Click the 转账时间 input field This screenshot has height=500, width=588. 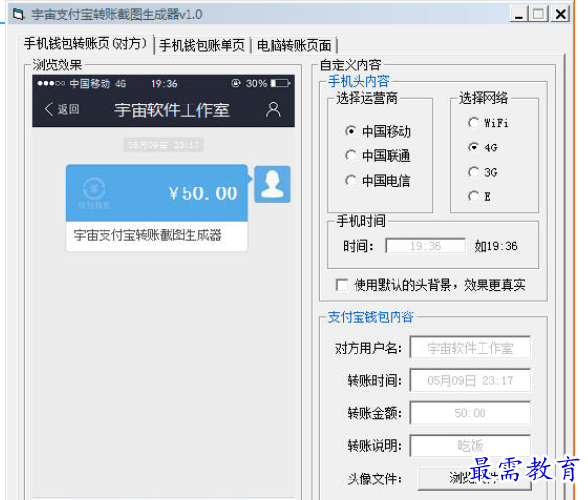click(470, 381)
